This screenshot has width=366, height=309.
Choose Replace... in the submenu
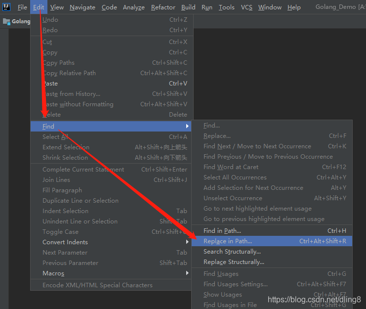pos(272,136)
